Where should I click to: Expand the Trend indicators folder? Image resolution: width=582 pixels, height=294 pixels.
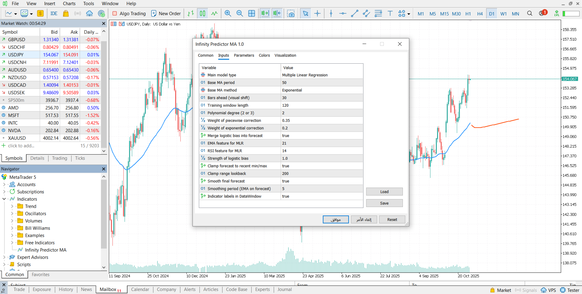tap(12, 206)
